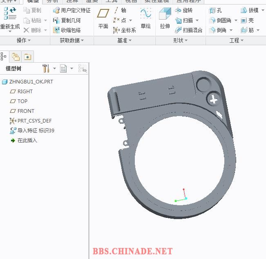Expand the Get Data (获取数据) group

tap(72, 40)
